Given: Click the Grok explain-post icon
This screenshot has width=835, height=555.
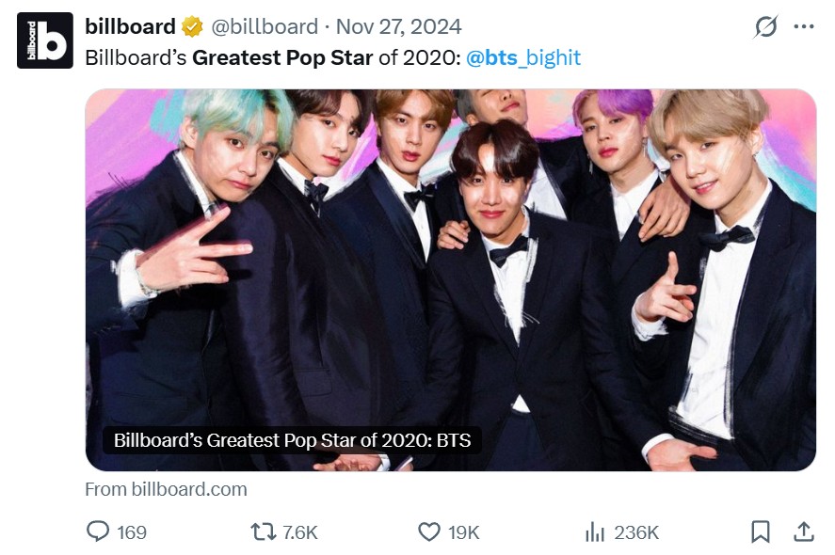Looking at the screenshot, I should 765,26.
